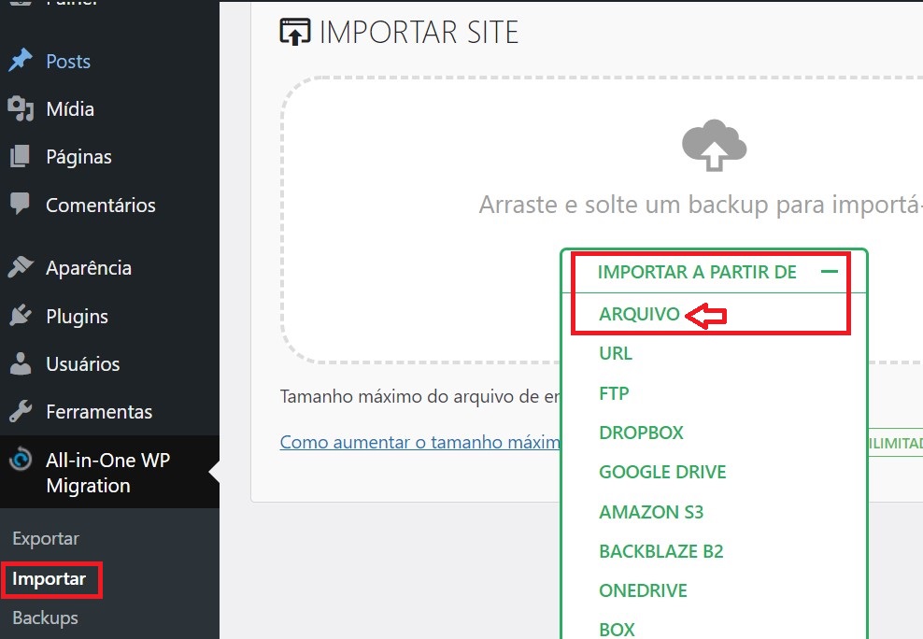Click the Usuários person icon

(x=21, y=363)
